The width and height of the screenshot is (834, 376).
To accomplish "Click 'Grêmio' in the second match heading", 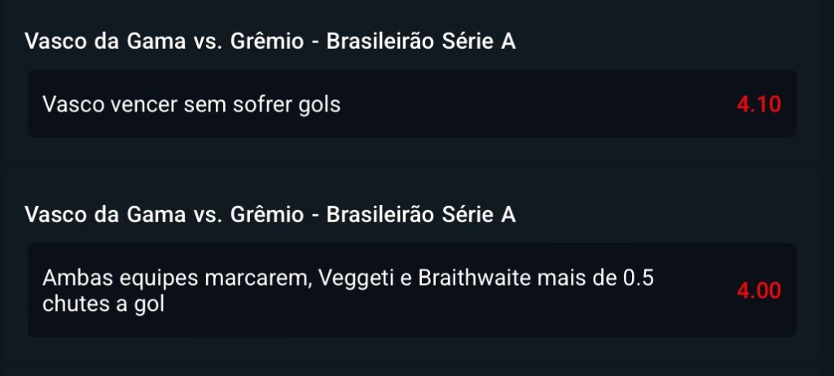I will point(267,214).
